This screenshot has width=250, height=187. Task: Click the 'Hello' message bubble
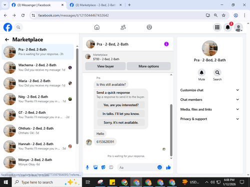coord(100,134)
